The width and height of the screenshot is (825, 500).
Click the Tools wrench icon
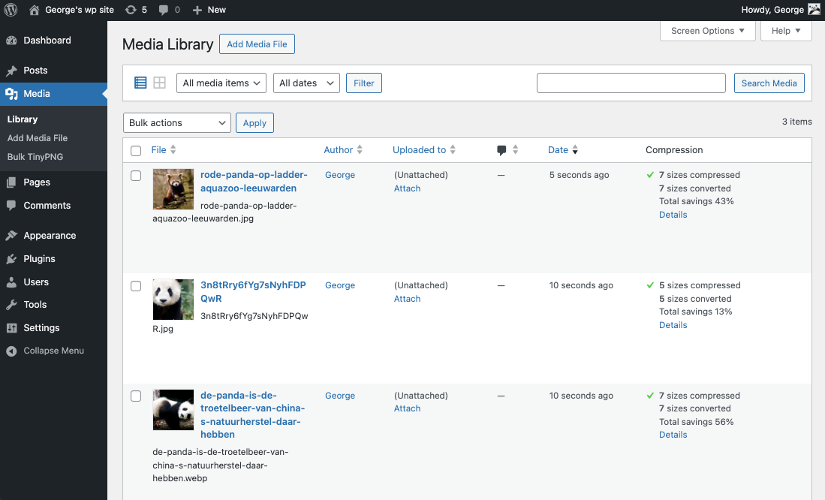pos(11,305)
